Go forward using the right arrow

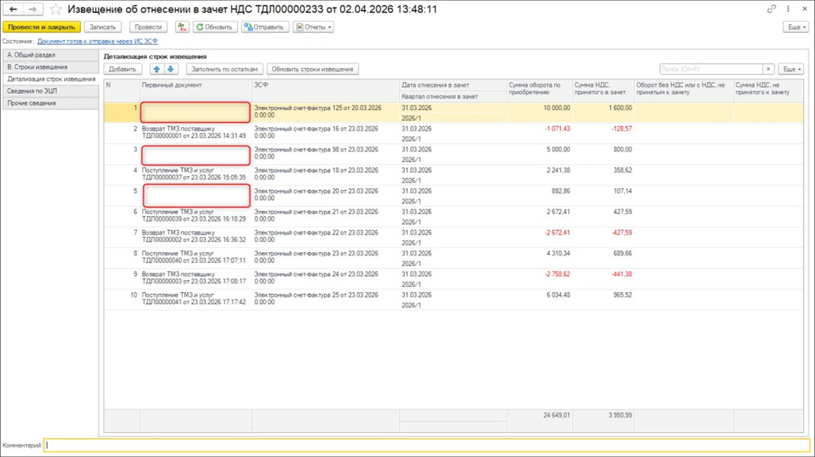click(33, 9)
